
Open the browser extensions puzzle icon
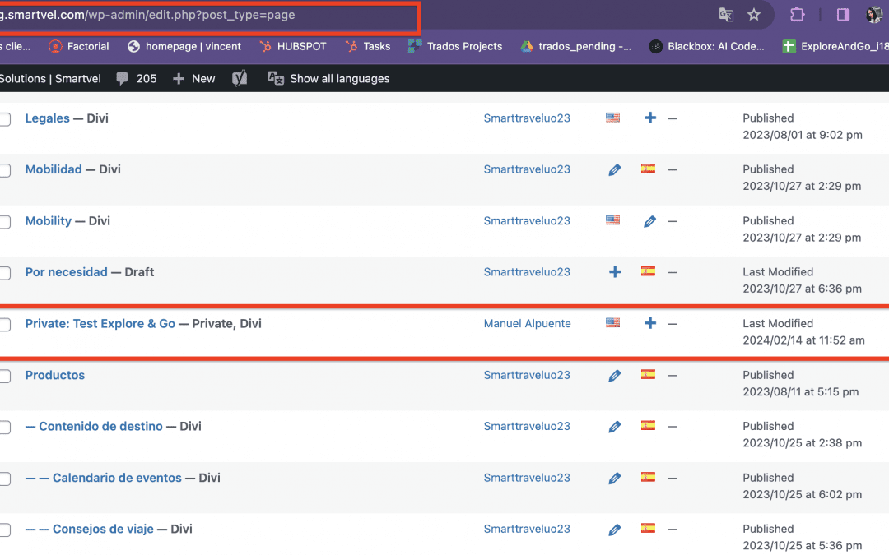(797, 15)
